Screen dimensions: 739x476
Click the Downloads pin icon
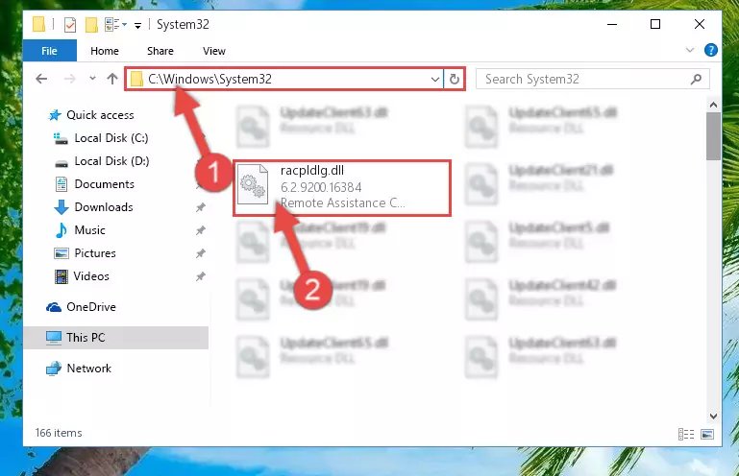(201, 207)
